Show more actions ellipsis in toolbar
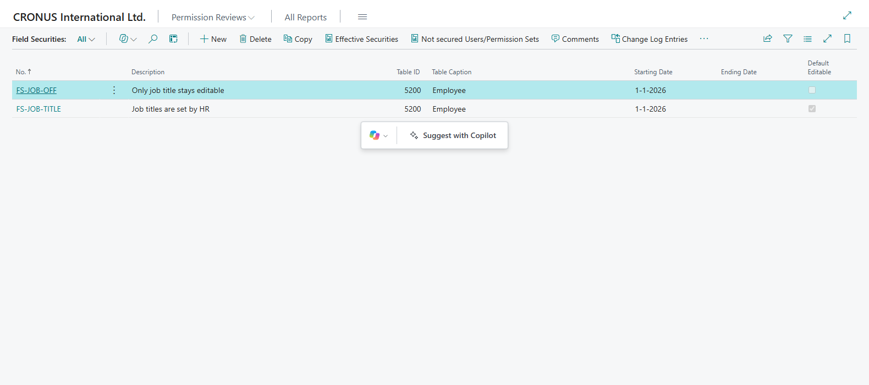The image size is (869, 385). coord(704,38)
